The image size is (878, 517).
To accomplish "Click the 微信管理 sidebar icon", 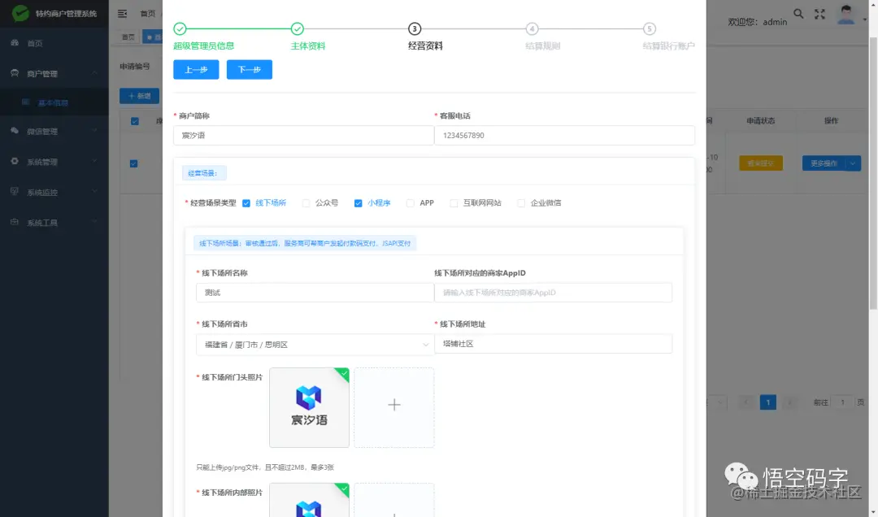I will click(x=15, y=131).
